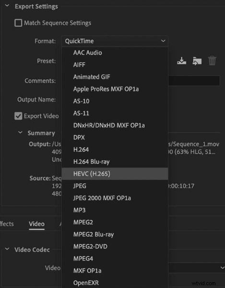Switch to the Effects tab

point(7,224)
